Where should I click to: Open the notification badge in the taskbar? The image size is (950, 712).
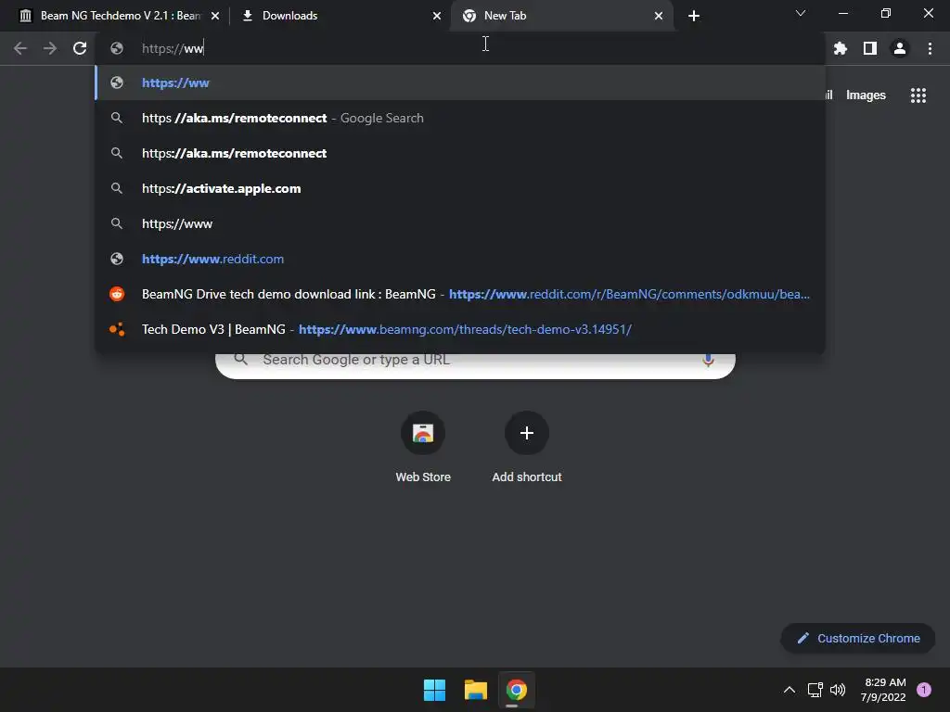924,690
